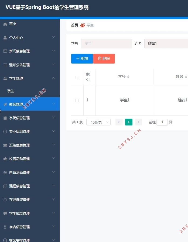Collapse the 学生管理 chevron
The height and width of the screenshot is (242, 188).
coord(53,78)
